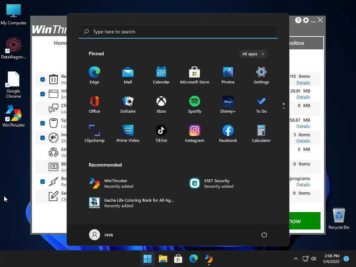
Task: Click Details link for 3 items
Action: point(303,141)
